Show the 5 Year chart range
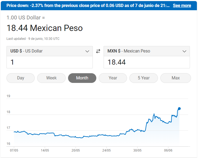 coord(144,78)
